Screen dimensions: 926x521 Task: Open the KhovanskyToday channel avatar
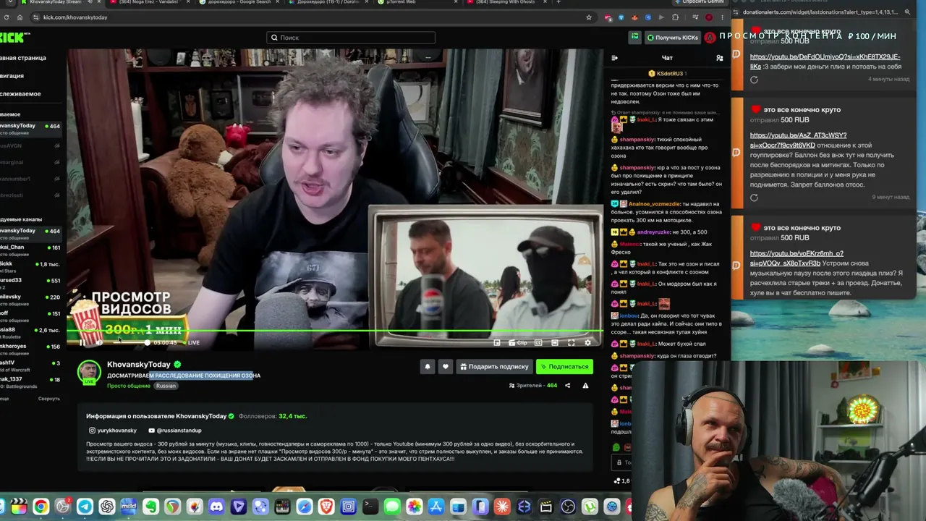pos(89,372)
